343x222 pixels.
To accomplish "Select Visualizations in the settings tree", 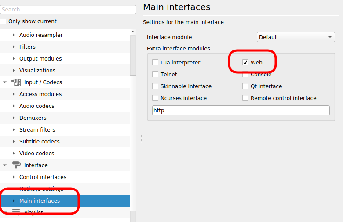I will pos(37,71).
